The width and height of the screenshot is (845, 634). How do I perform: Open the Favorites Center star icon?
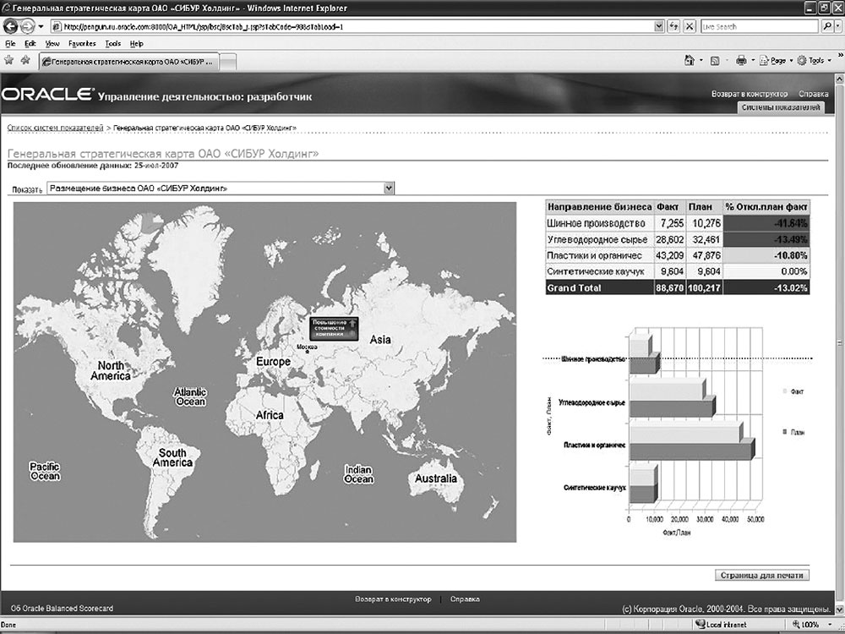tap(9, 60)
